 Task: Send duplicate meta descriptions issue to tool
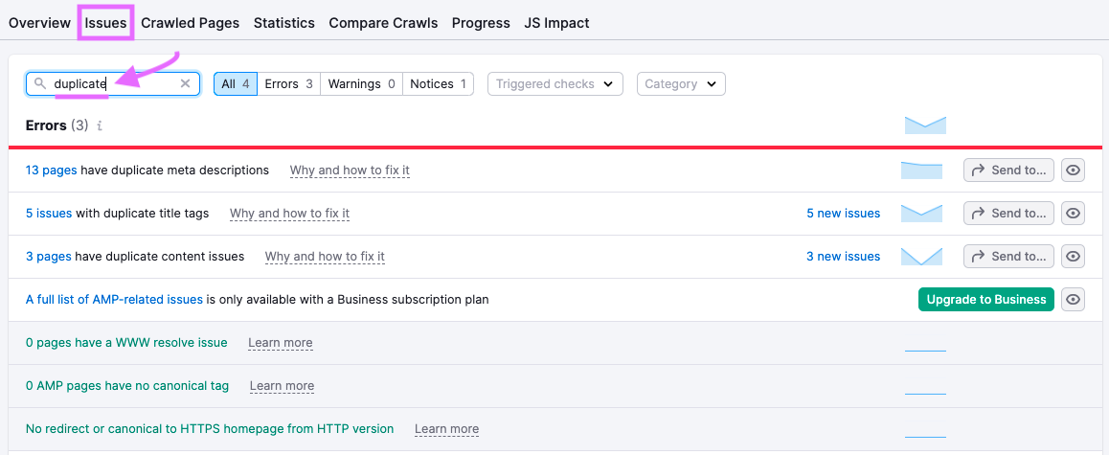pos(1008,171)
